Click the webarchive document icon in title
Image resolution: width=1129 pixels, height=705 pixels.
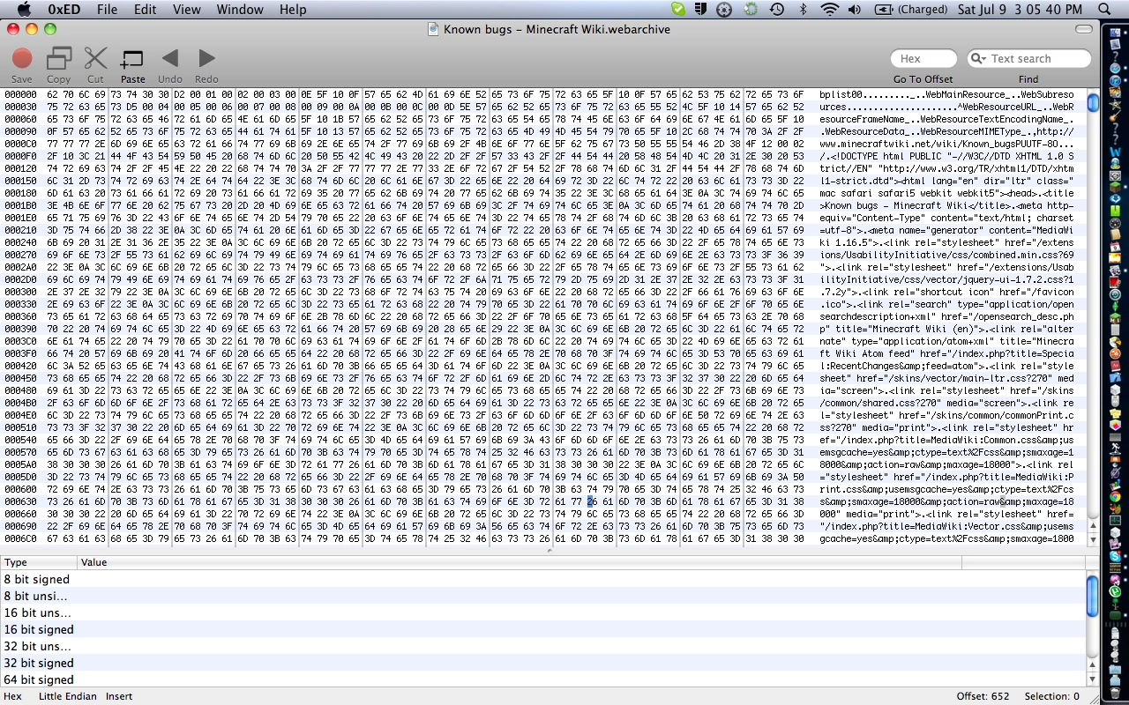[x=433, y=29]
